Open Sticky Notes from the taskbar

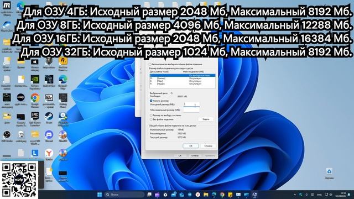(x=230, y=195)
